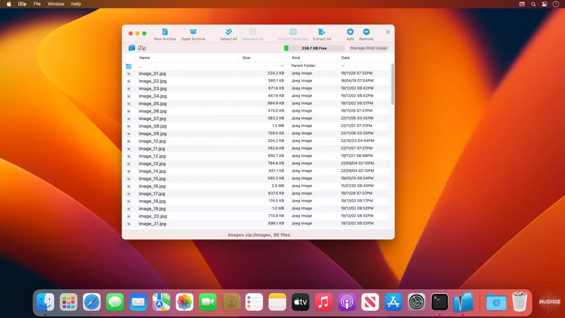This screenshot has height=318, width=565.
Task: Click the Remove minus icon
Action: tap(366, 32)
